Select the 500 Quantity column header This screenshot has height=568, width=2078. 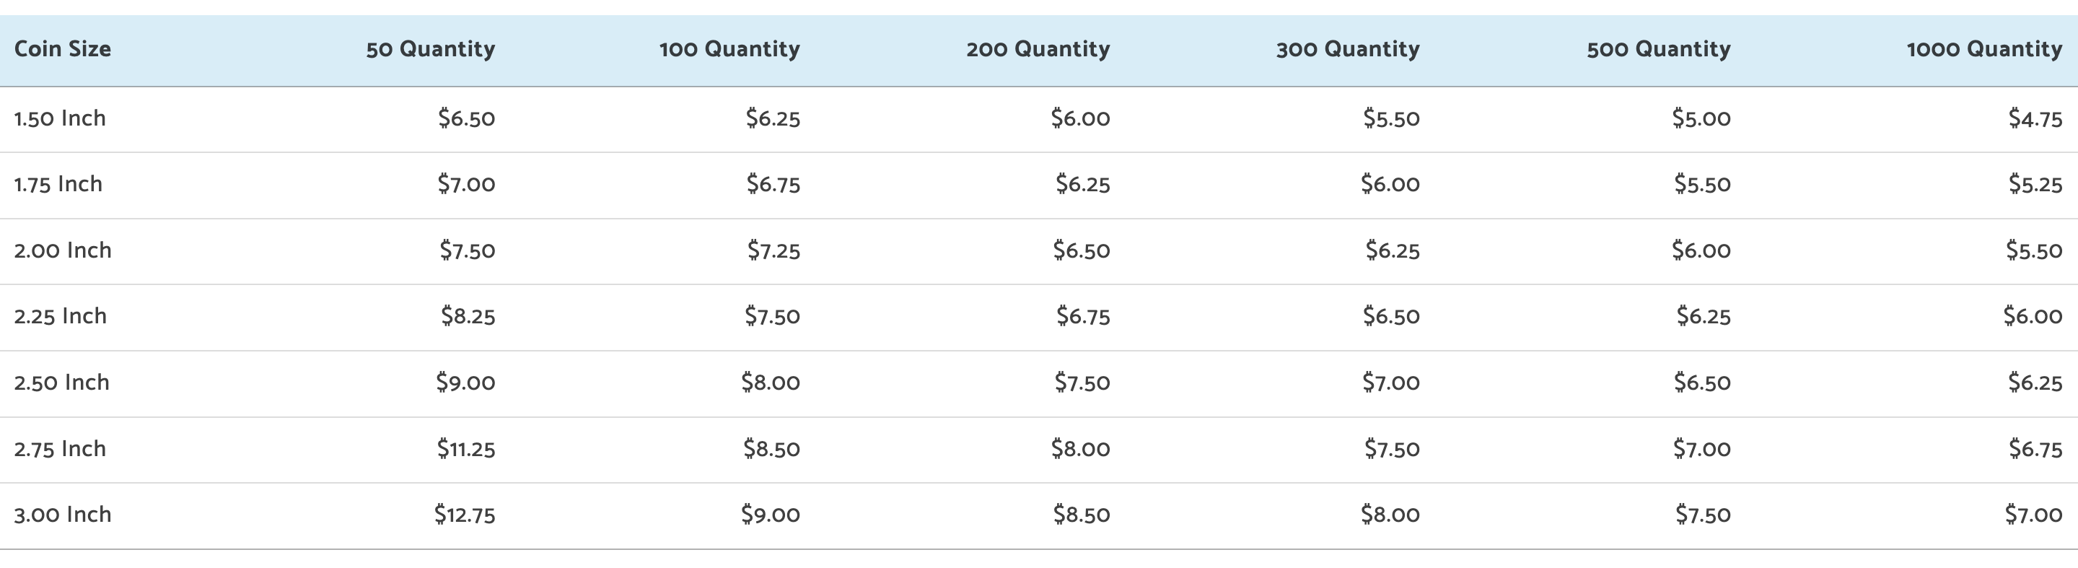point(1659,49)
